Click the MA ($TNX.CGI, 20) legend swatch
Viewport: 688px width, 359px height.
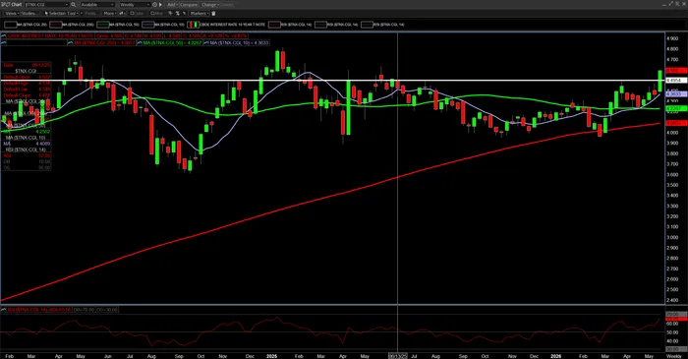pyautogui.click(x=11, y=25)
